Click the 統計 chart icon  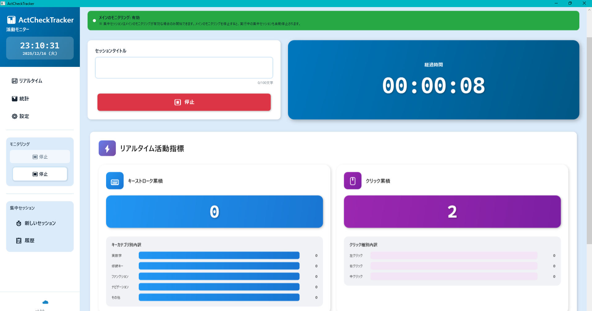(14, 99)
